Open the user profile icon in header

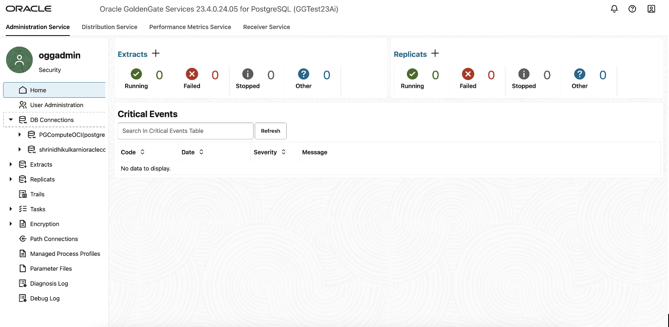[x=651, y=9]
